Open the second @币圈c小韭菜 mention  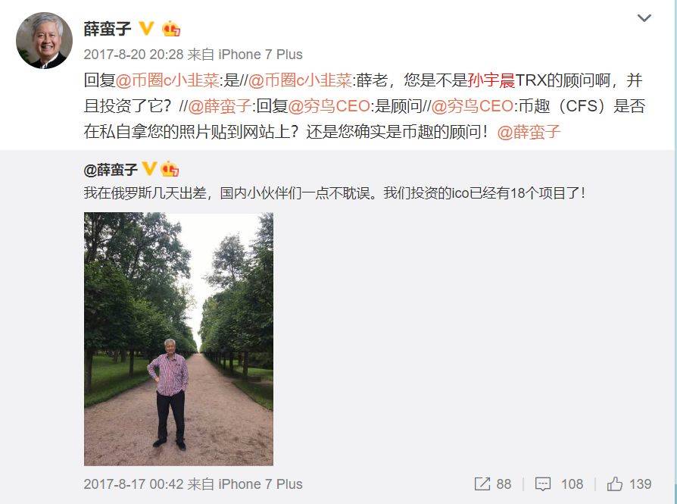pos(301,80)
